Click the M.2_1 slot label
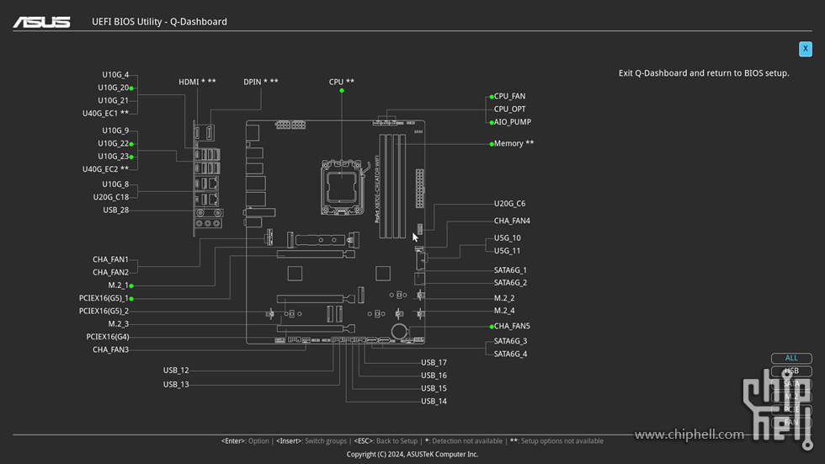The width and height of the screenshot is (825, 464). 119,285
